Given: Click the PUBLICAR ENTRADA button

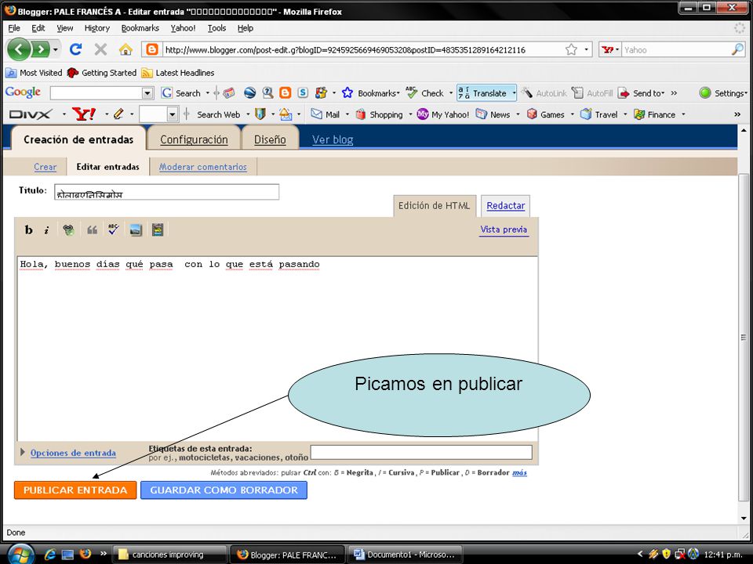Looking at the screenshot, I should coord(75,490).
